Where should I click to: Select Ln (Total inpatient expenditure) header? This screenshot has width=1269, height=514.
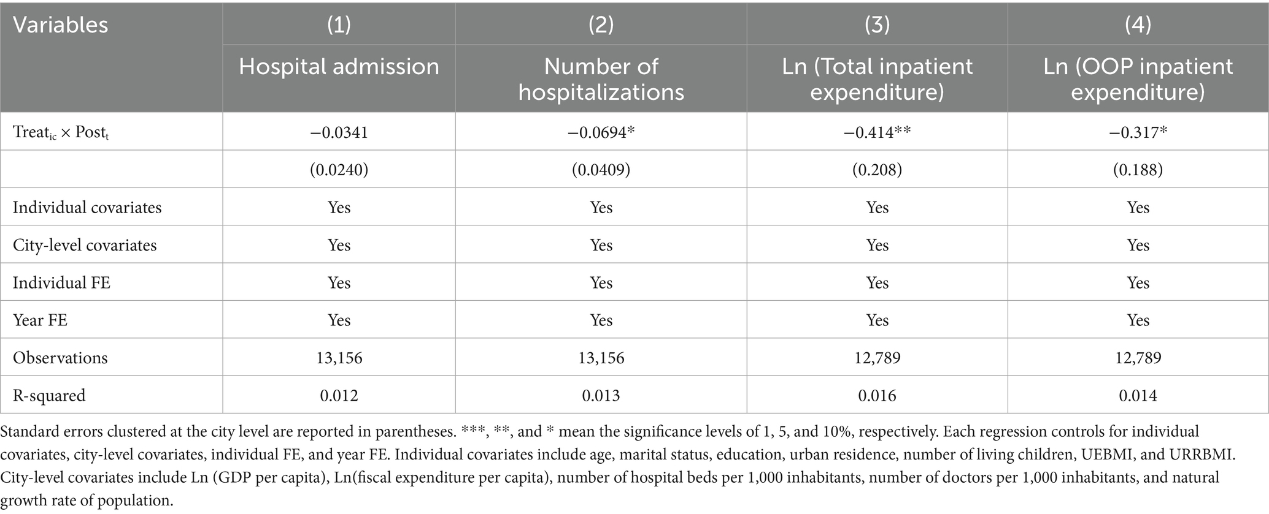[x=877, y=79]
